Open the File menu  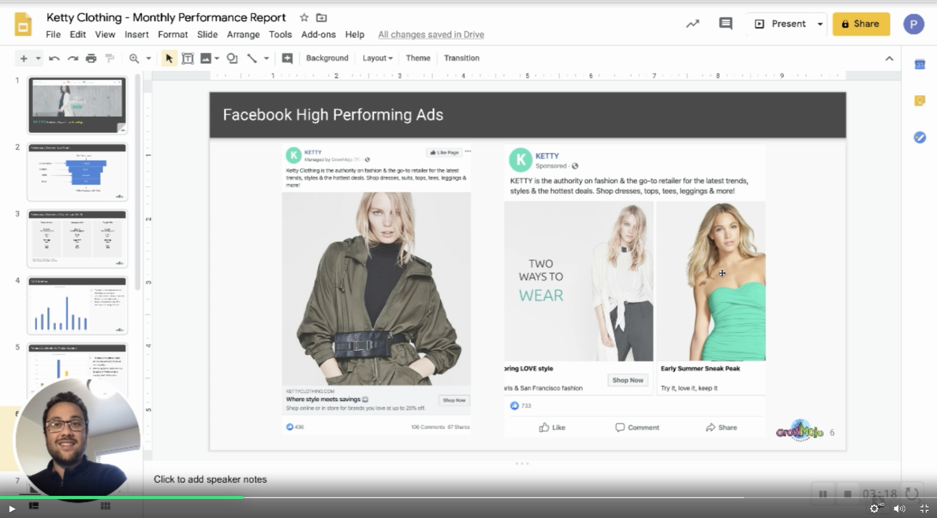pos(53,34)
